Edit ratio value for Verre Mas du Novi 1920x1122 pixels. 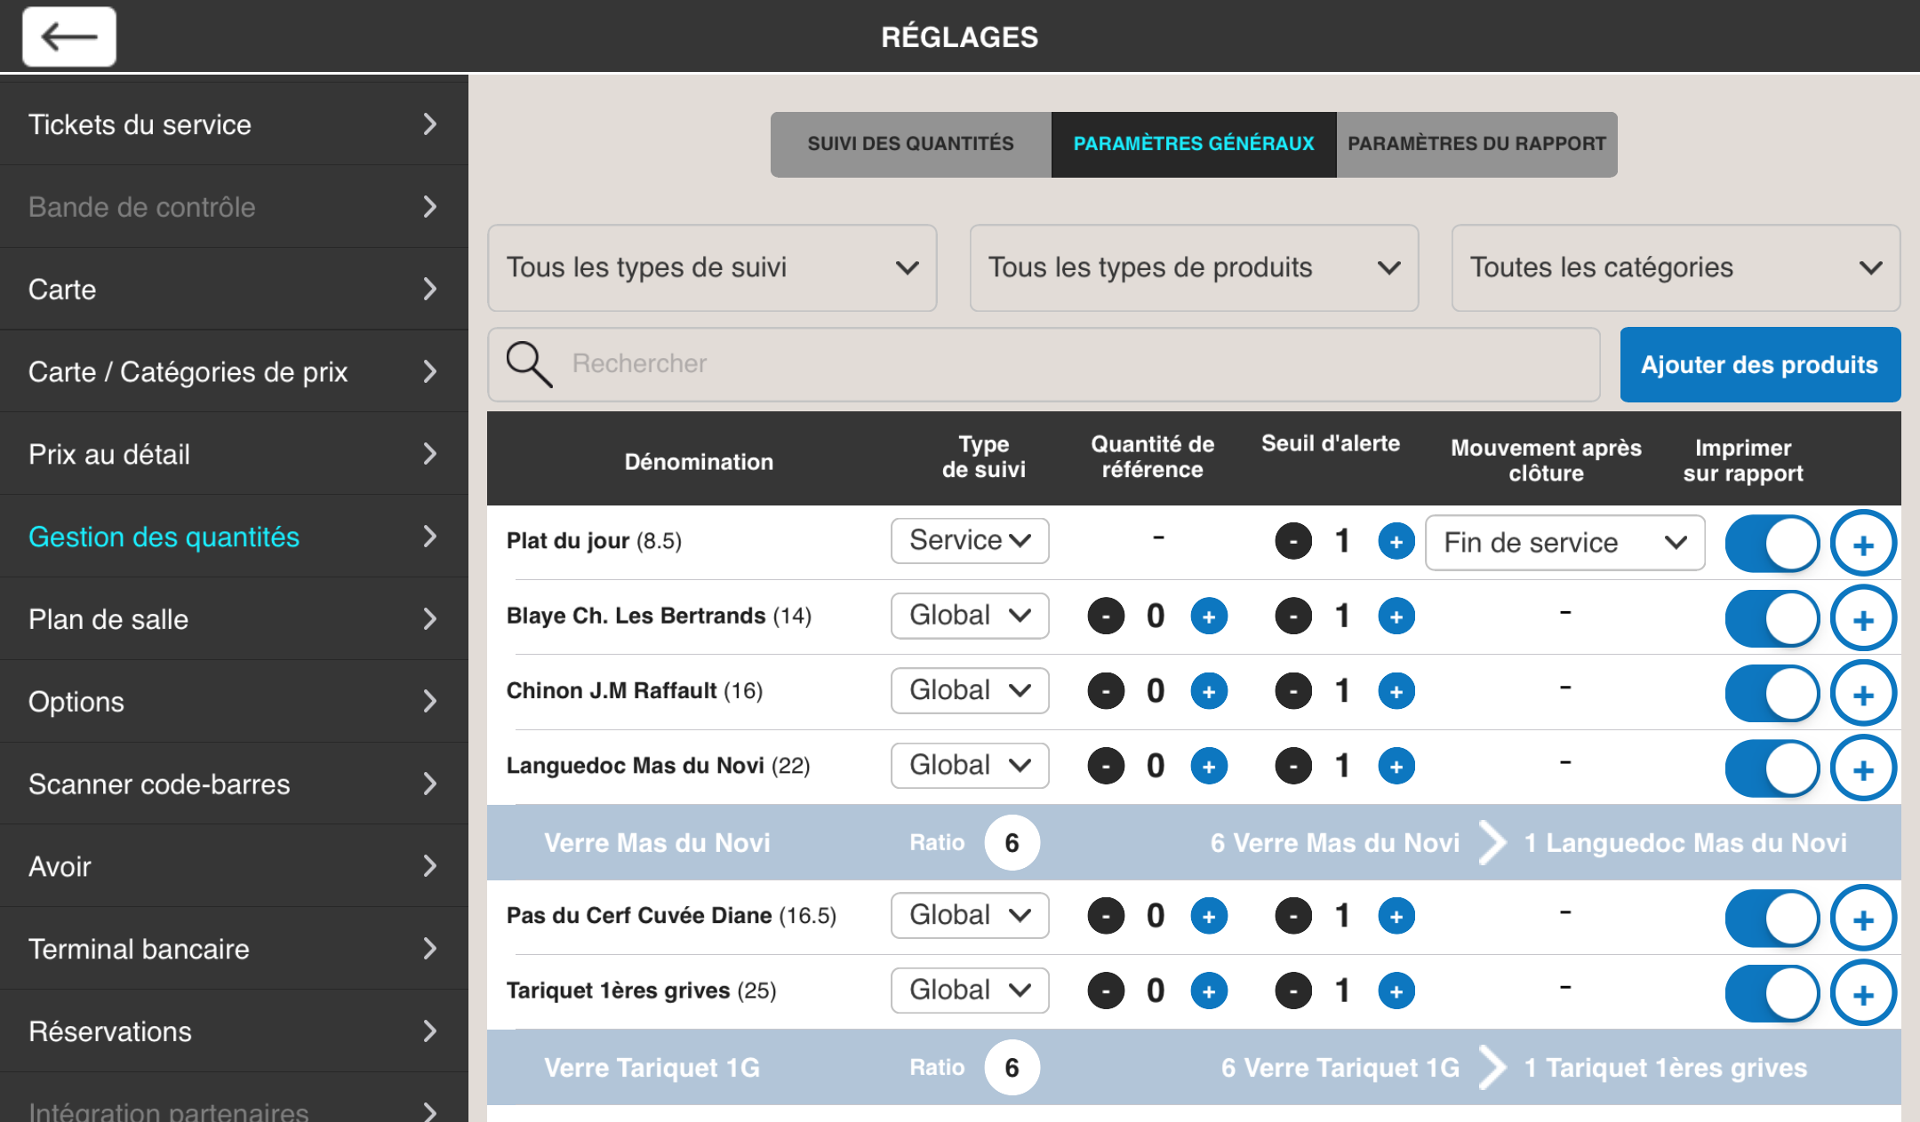pyautogui.click(x=1012, y=843)
